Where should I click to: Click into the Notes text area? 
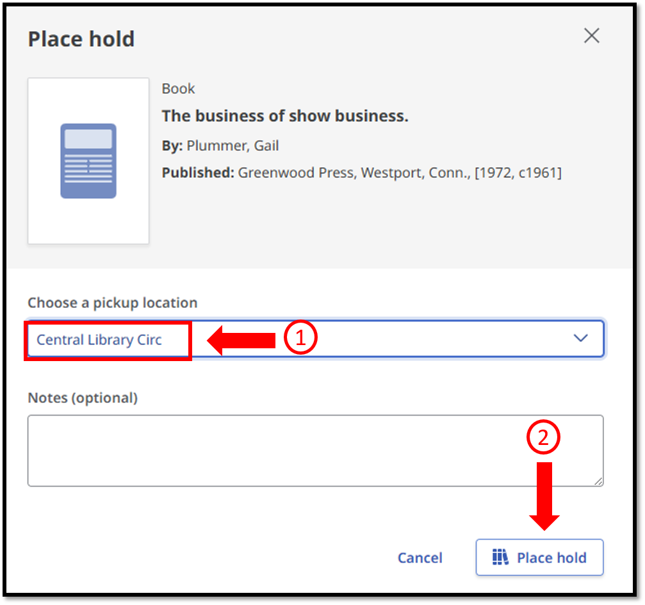click(314, 450)
